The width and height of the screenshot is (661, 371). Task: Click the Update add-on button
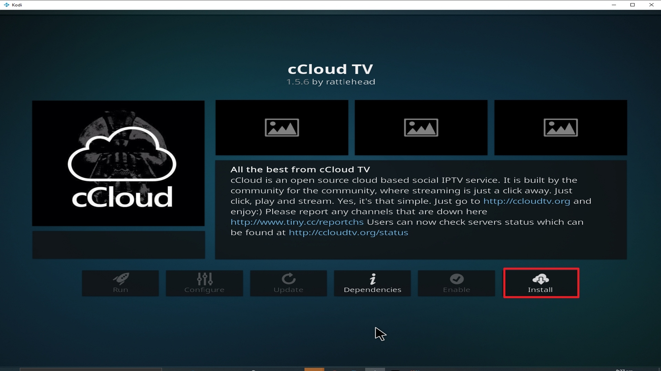click(288, 283)
